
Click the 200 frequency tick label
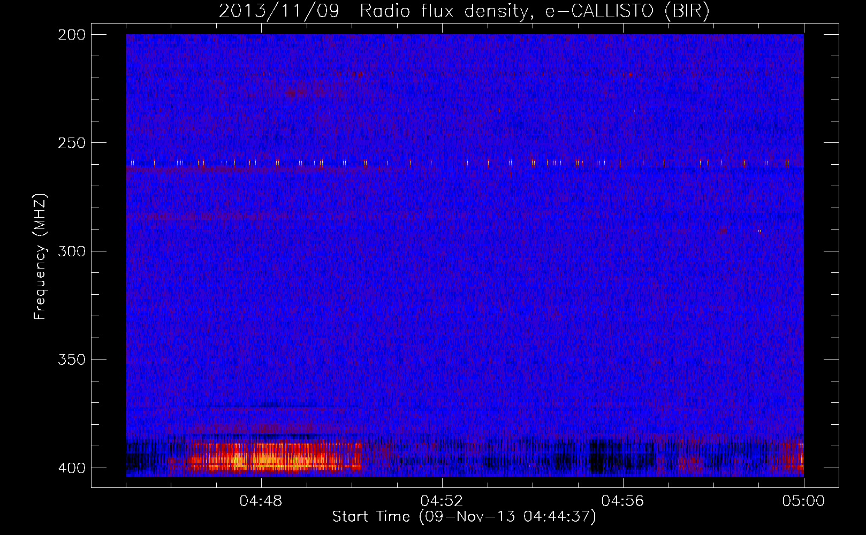pos(72,35)
